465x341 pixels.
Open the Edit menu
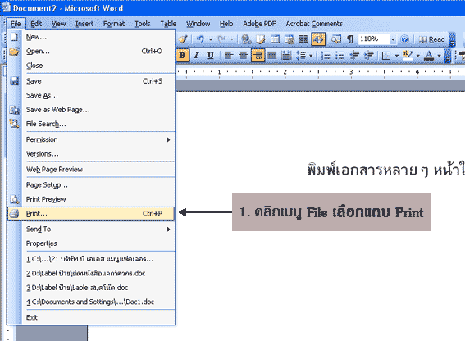click(36, 24)
